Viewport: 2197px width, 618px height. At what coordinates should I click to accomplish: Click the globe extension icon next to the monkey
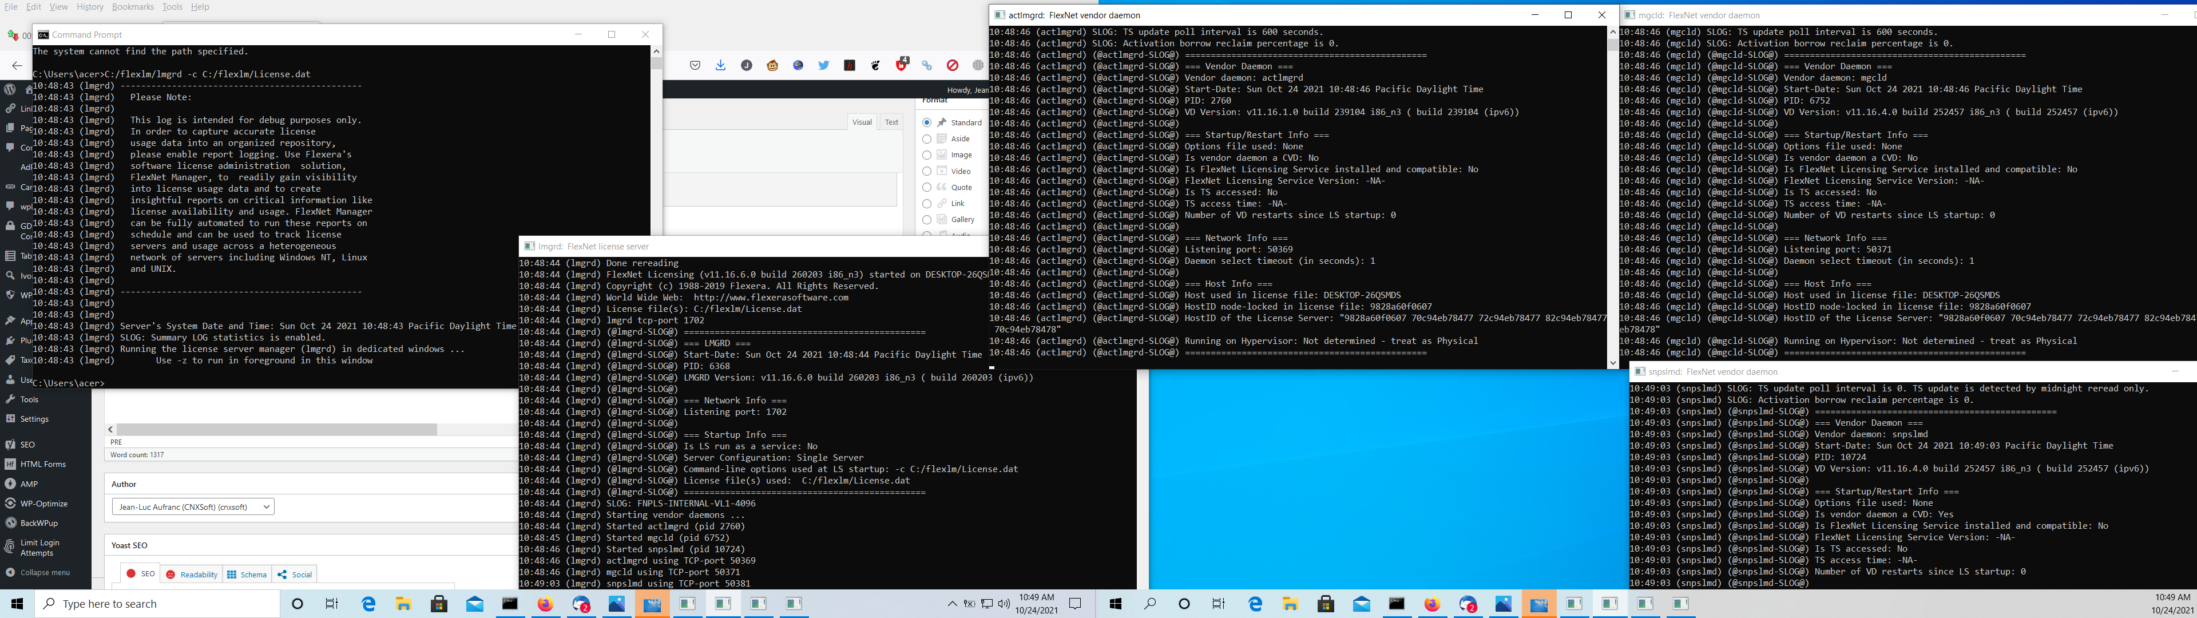(x=798, y=66)
